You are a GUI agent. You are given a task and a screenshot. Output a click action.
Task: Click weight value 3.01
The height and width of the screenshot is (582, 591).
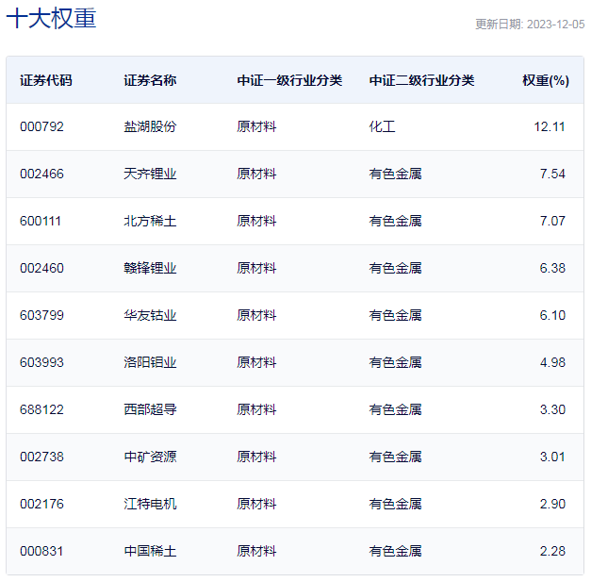click(552, 457)
